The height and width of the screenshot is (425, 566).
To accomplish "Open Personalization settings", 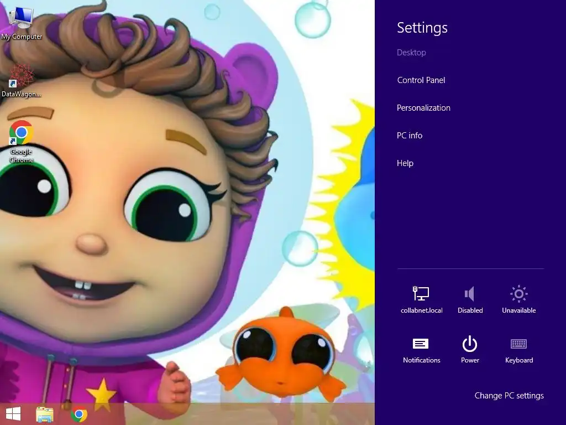I will coord(423,108).
